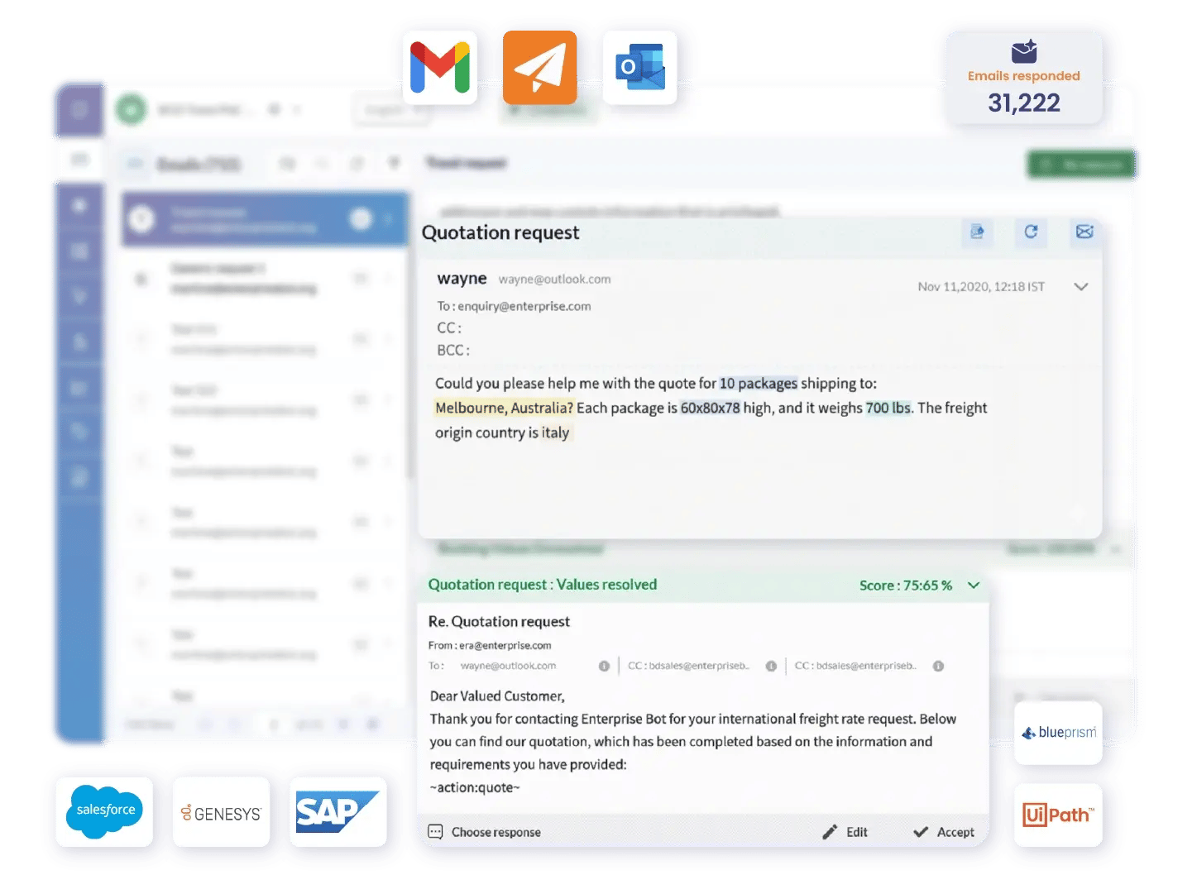Click the Salesforce logo tile
The height and width of the screenshot is (894, 1192).
pos(104,811)
